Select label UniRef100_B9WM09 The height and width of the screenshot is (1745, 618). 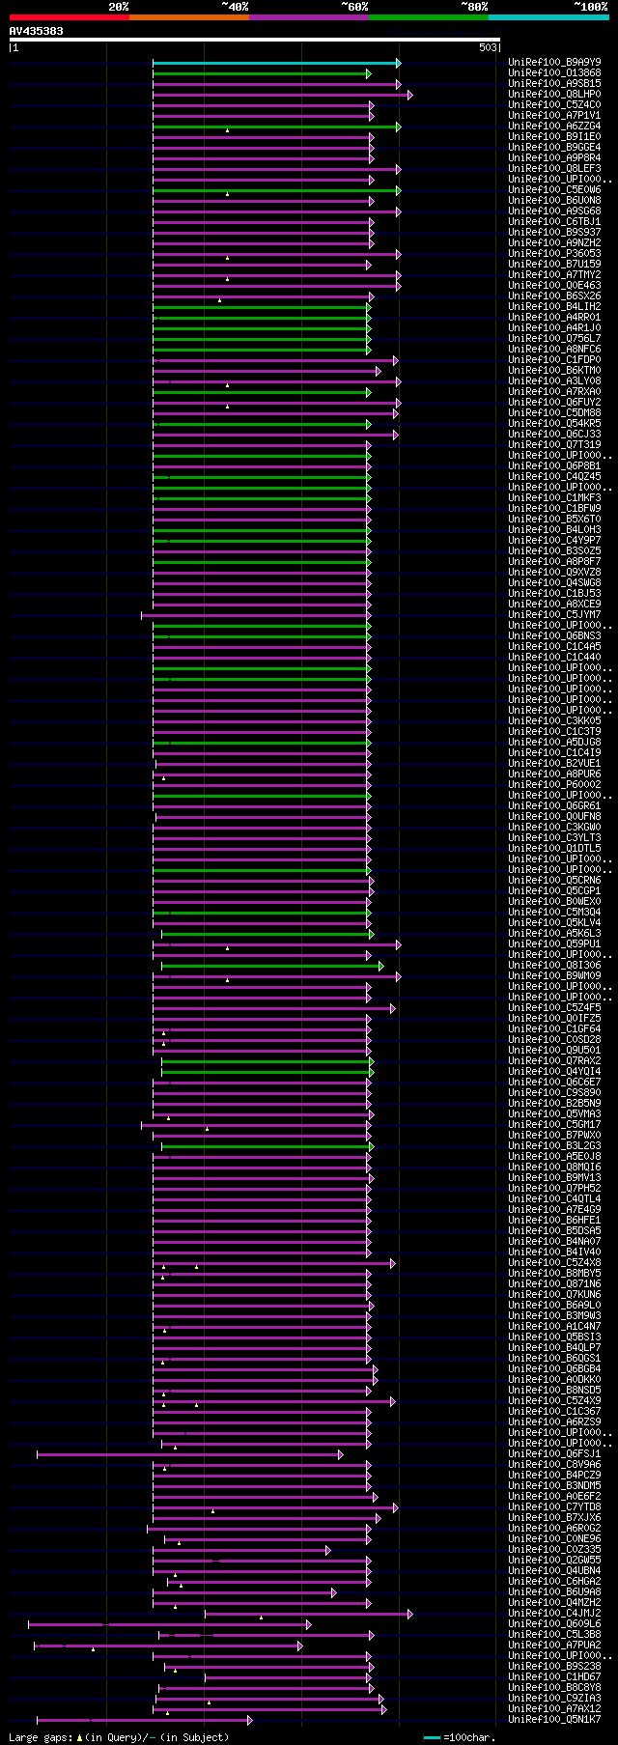pos(554,976)
